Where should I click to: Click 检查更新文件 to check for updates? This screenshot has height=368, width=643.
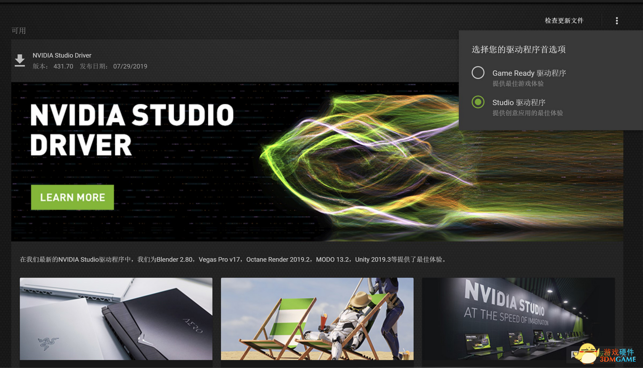[x=564, y=21]
